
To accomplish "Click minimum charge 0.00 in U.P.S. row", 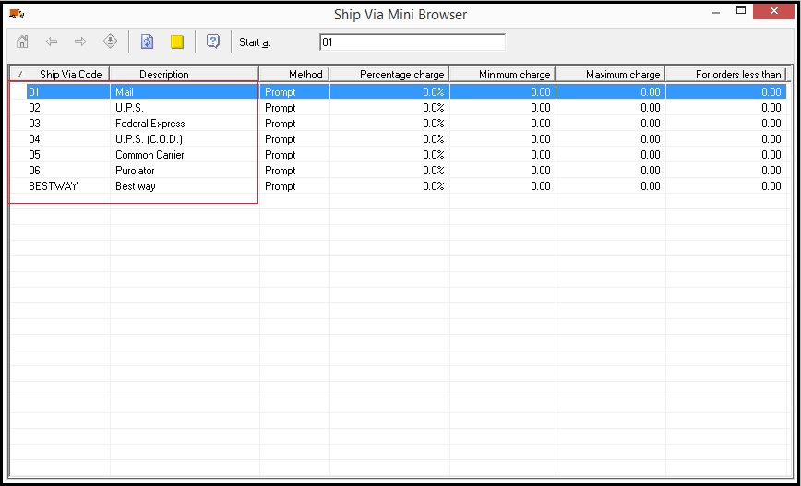I will (x=503, y=108).
